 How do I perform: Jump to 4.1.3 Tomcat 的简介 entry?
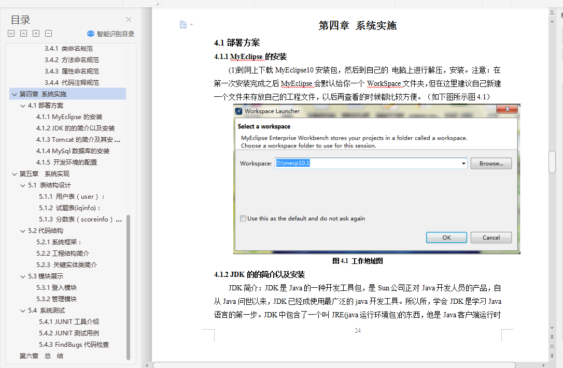point(78,139)
